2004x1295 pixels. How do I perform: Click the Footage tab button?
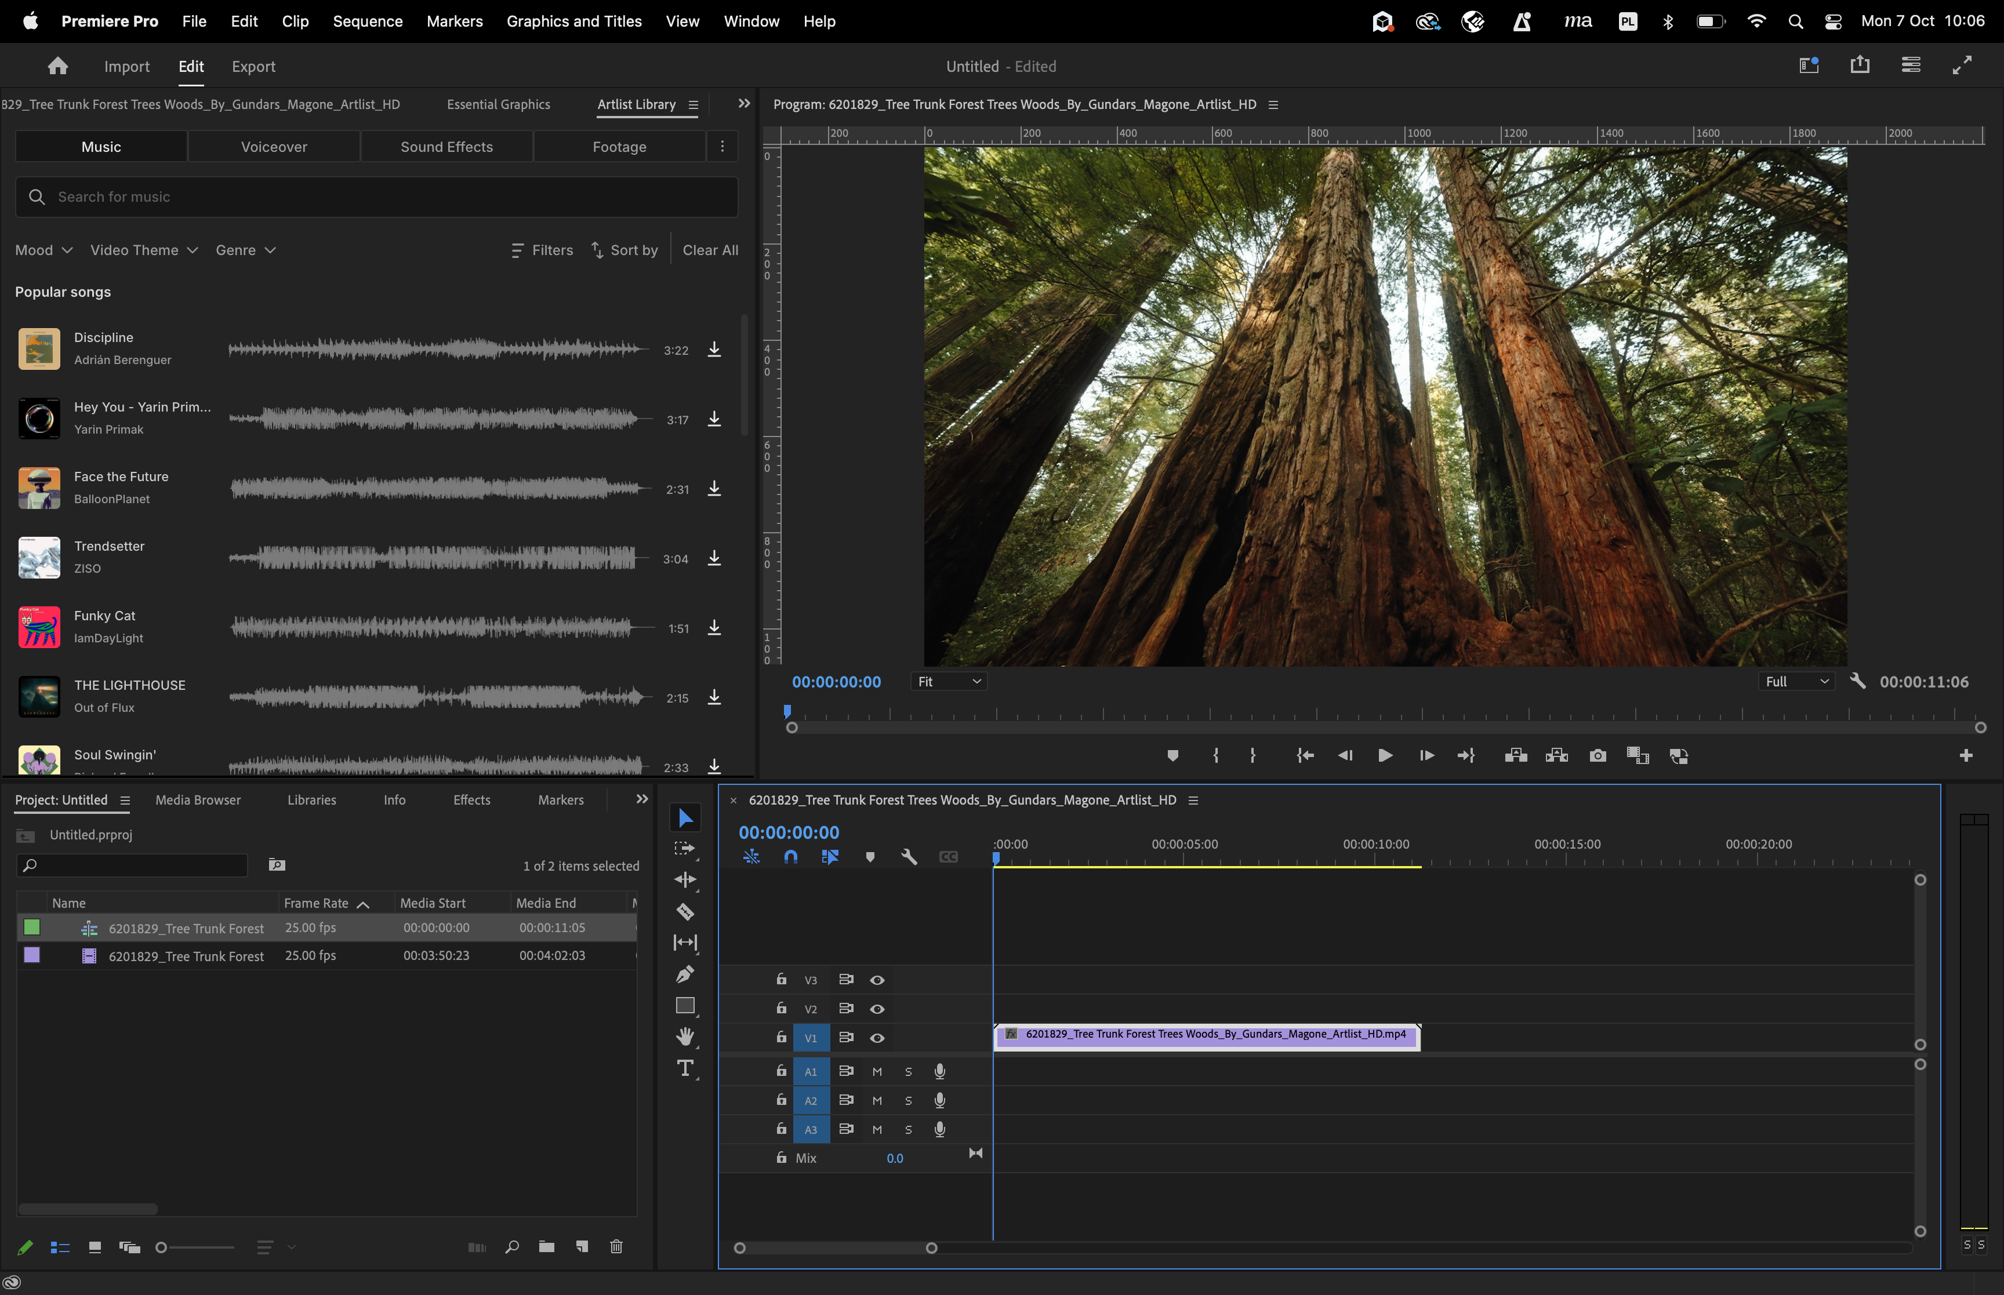pos(619,146)
